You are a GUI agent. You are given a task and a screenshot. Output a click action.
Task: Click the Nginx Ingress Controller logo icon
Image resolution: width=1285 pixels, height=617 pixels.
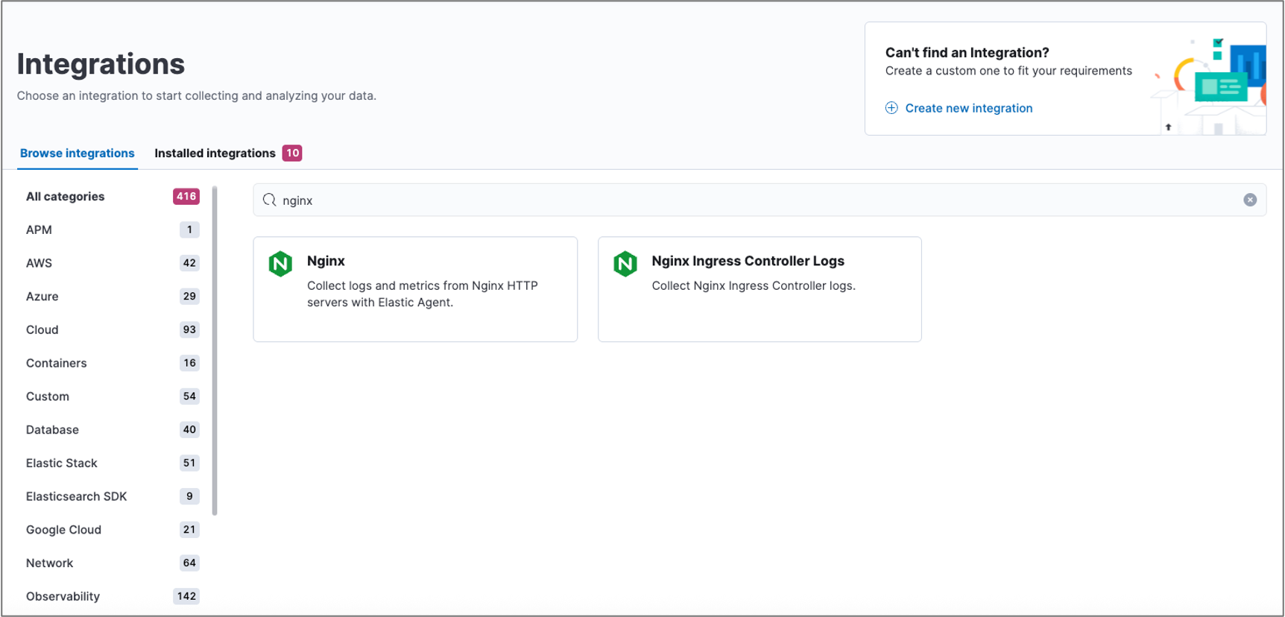(x=625, y=264)
